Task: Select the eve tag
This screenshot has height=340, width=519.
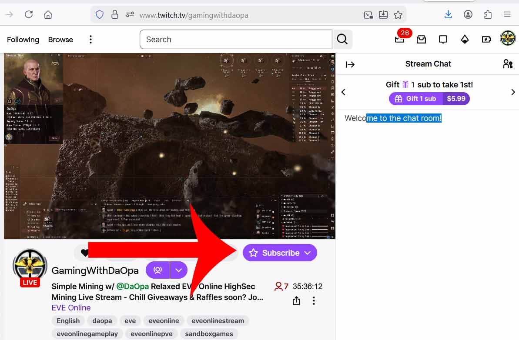Action: [130, 321]
